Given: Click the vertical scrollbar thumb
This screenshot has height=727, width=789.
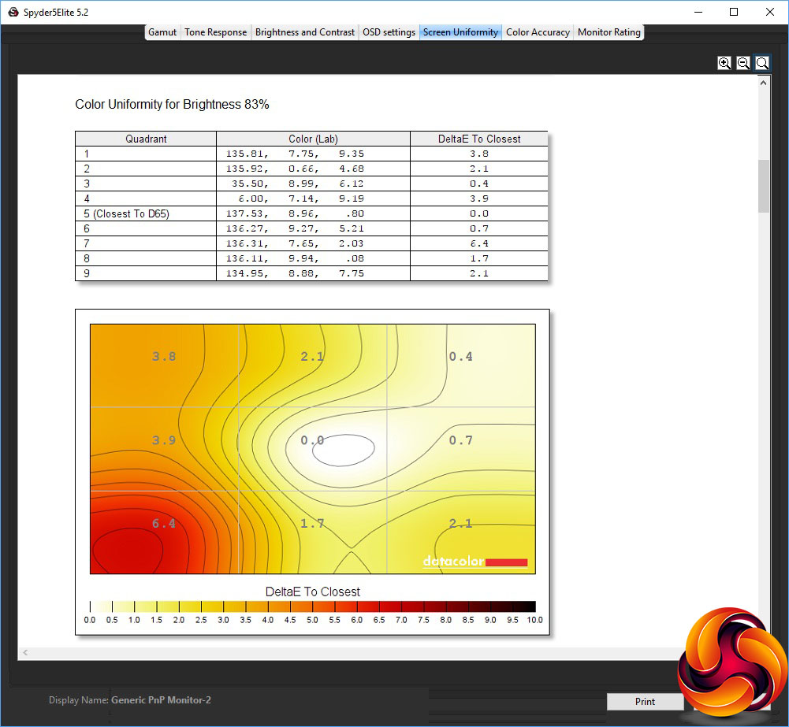Looking at the screenshot, I should coord(763,186).
